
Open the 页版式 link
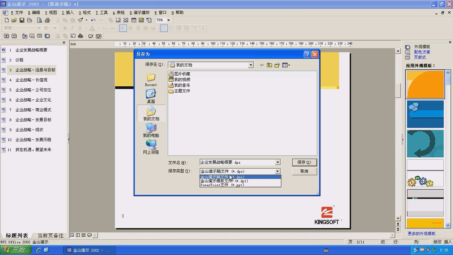pos(420,57)
